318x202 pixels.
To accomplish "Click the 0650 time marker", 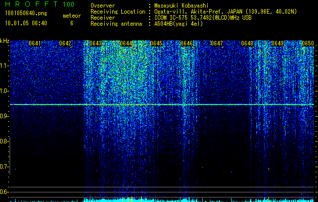I will (308, 43).
